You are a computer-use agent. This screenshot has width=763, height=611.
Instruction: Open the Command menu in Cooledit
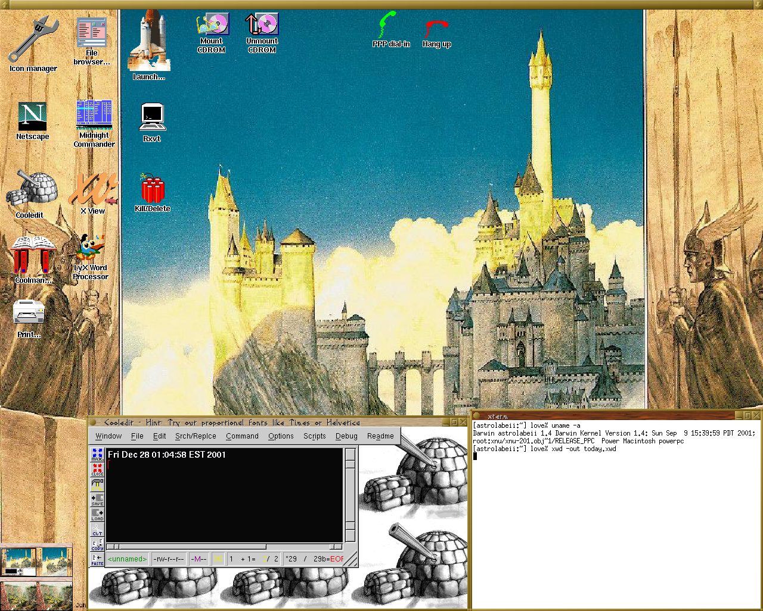pos(242,436)
